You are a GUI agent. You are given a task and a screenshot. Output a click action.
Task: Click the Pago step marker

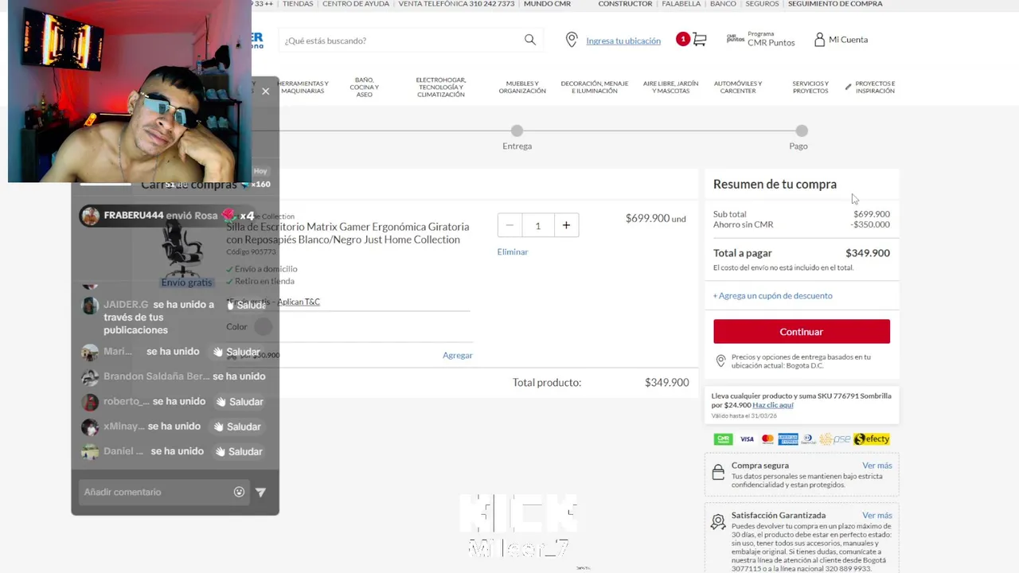[802, 131]
